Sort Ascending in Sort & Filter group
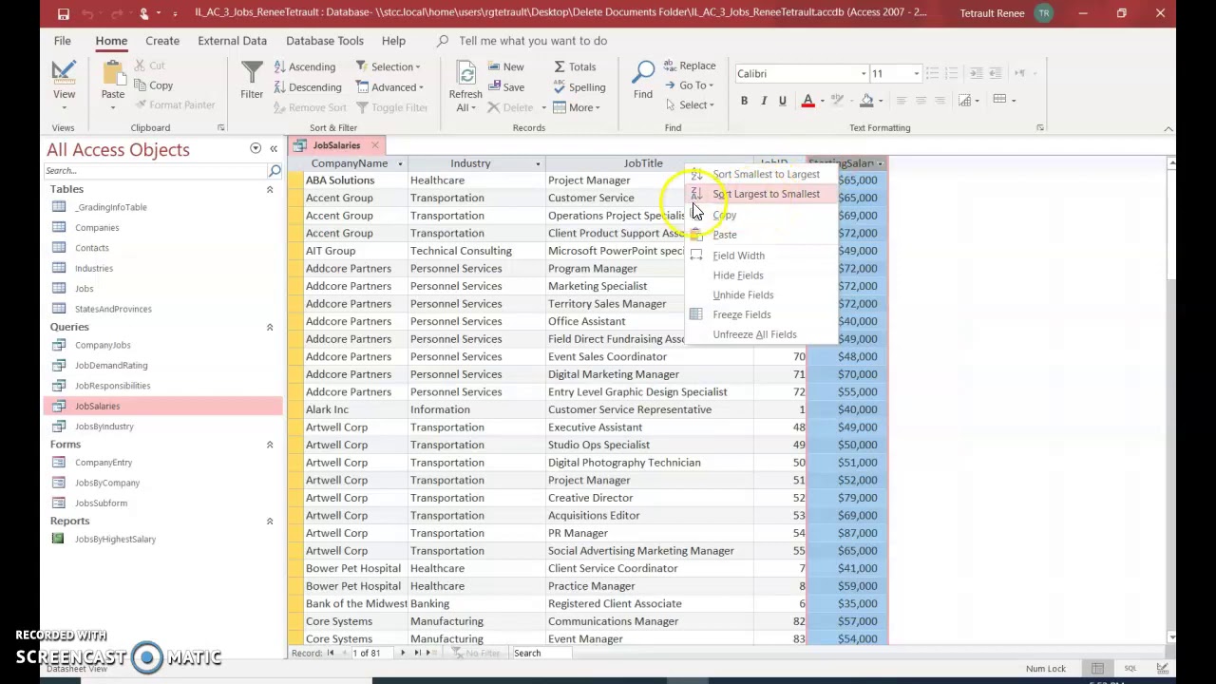The height and width of the screenshot is (684, 1216). click(305, 66)
